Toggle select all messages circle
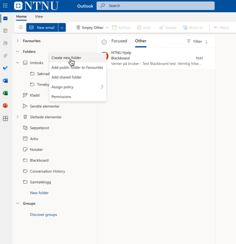 click(104, 42)
